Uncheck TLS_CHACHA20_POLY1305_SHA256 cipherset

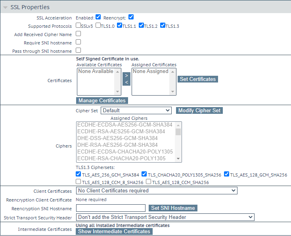(x=144, y=174)
